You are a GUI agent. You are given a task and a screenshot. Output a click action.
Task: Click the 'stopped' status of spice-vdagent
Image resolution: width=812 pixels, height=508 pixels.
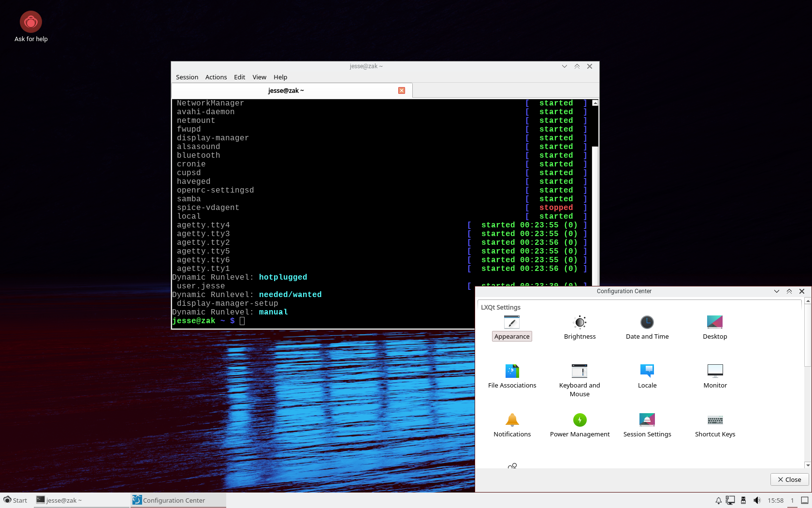coord(556,208)
